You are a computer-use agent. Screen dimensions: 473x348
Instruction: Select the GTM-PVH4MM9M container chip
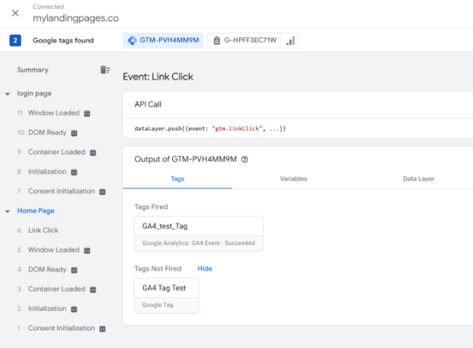click(164, 40)
